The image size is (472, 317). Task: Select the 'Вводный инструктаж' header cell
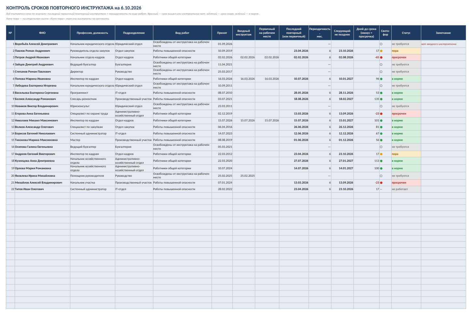244,33
